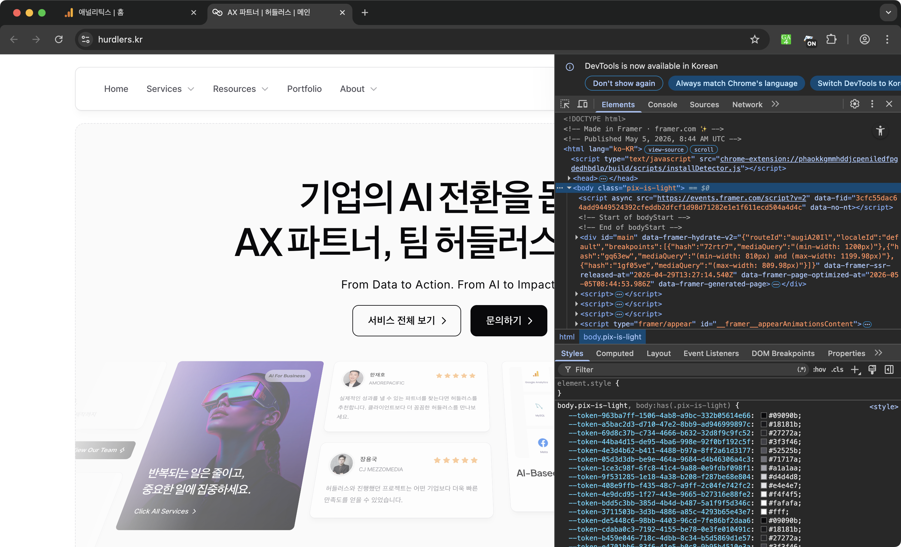This screenshot has width=901, height=547.
Task: Toggle the .cls class editor
Action: [837, 369]
